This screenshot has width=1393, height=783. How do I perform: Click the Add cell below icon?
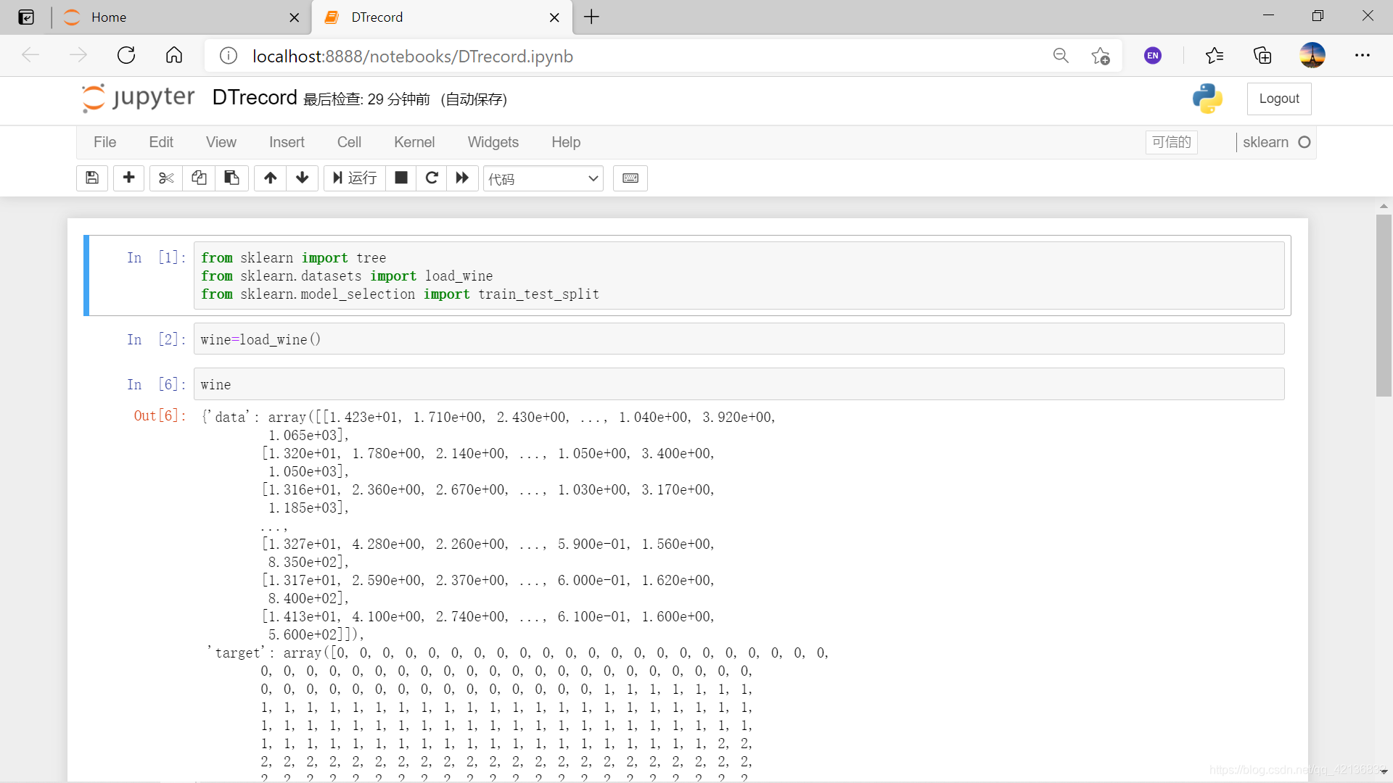click(128, 178)
